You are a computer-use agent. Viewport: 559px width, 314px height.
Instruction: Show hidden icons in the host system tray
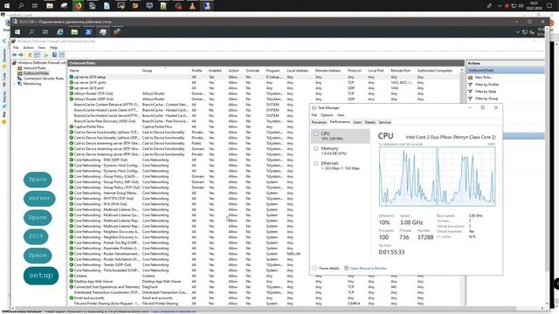pyautogui.click(x=500, y=6)
